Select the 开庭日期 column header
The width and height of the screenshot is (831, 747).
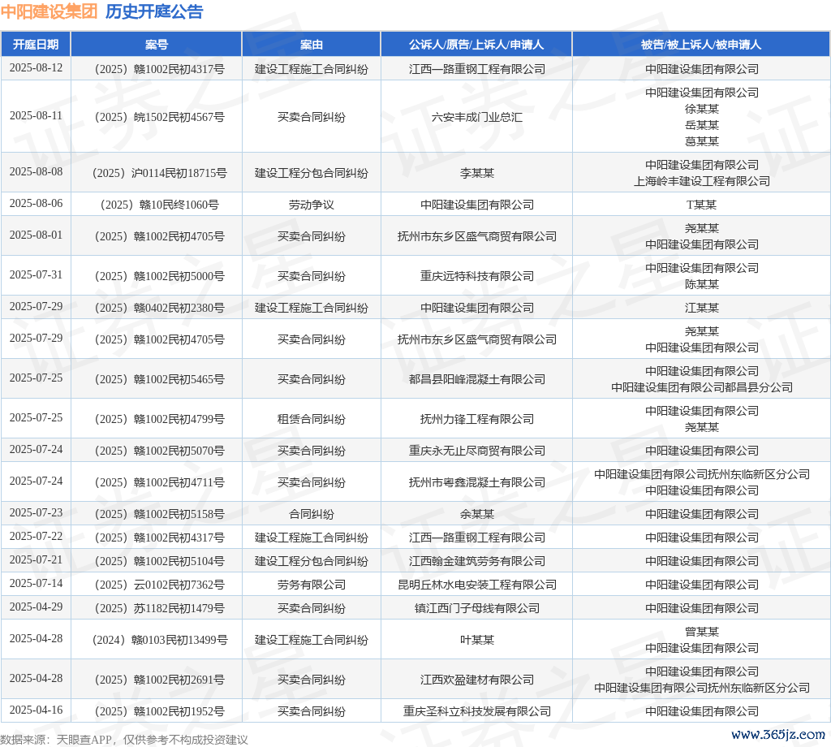click(36, 44)
